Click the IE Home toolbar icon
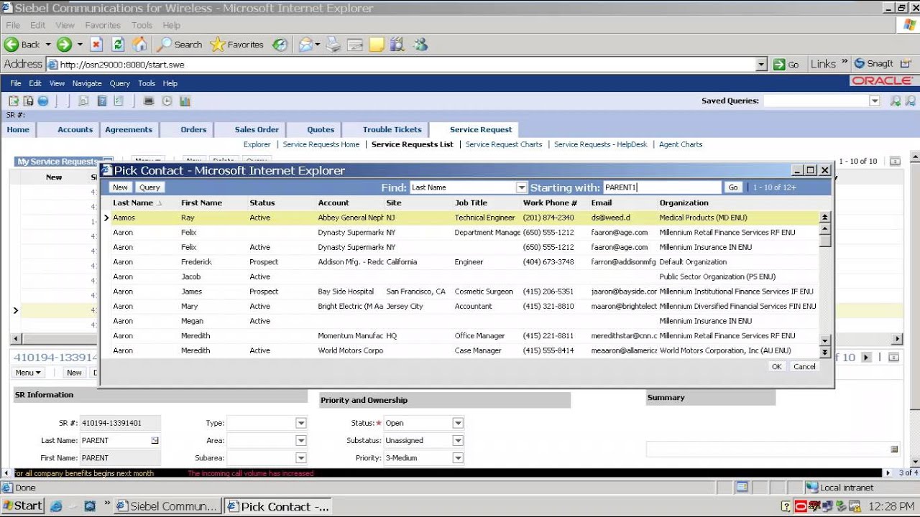920x517 pixels. click(x=139, y=45)
